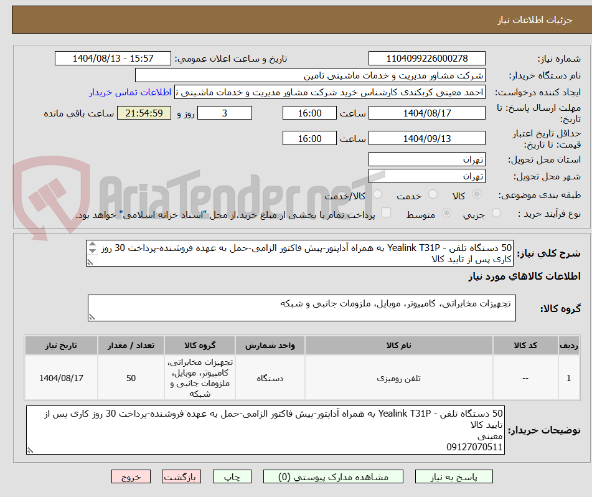Click the بازگشت button
Viewport: 592px width, 497px height.
point(181,476)
